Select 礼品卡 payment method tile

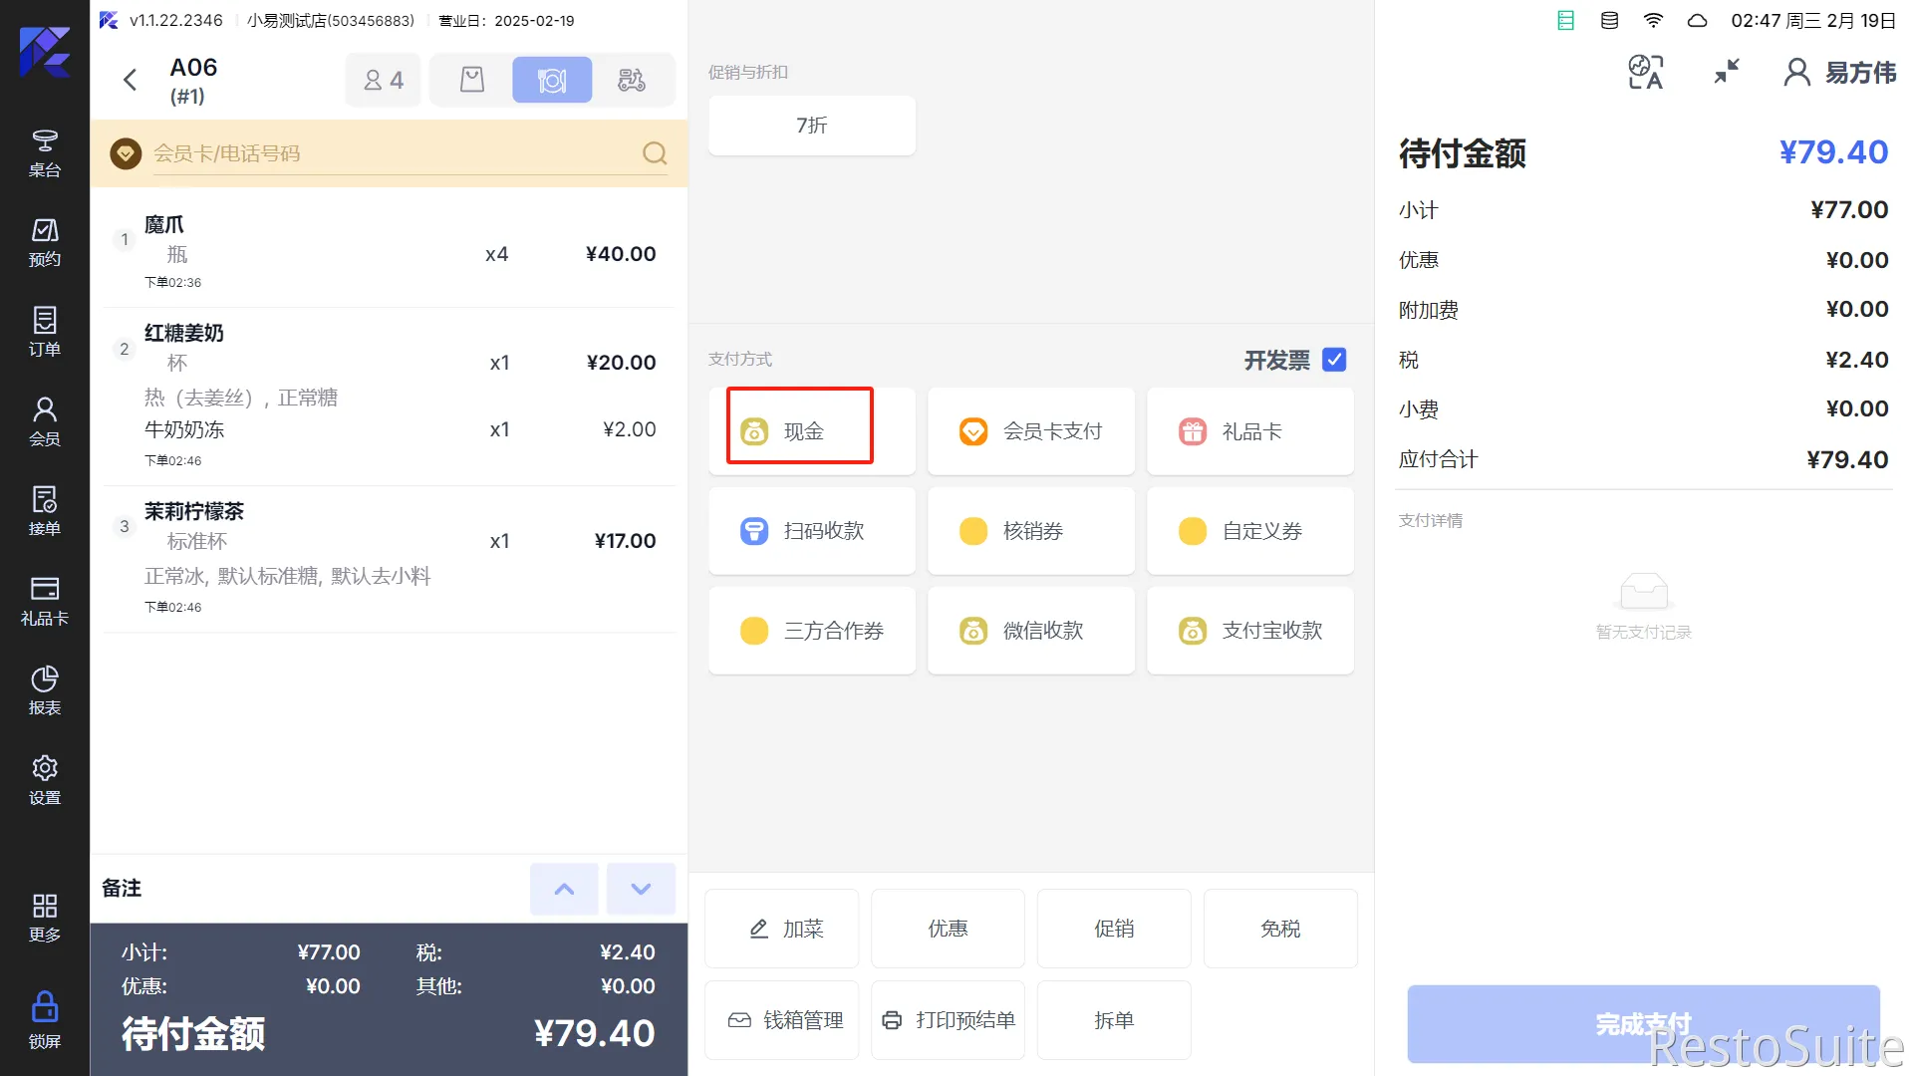[x=1249, y=431]
